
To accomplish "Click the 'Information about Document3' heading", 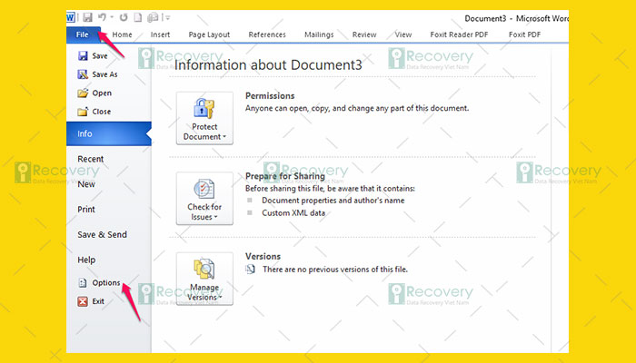I will [268, 65].
